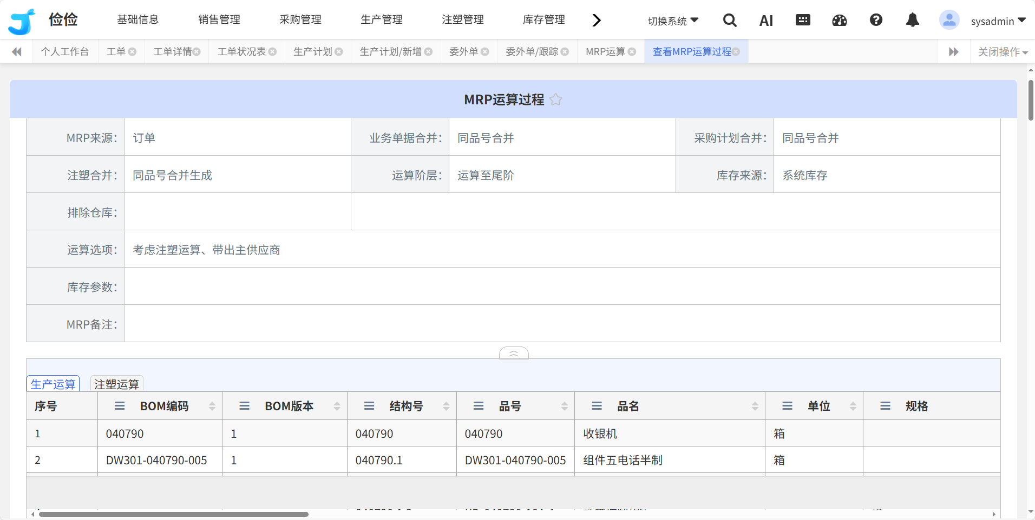Toggle sort on the 品名 column

755,406
